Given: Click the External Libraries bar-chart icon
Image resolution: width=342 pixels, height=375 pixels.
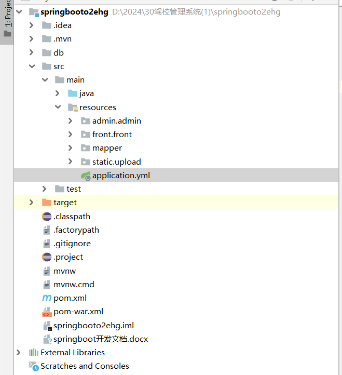Looking at the screenshot, I should tap(34, 353).
